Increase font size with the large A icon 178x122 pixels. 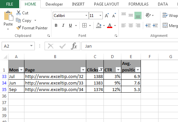pyautogui.click(x=107, y=15)
